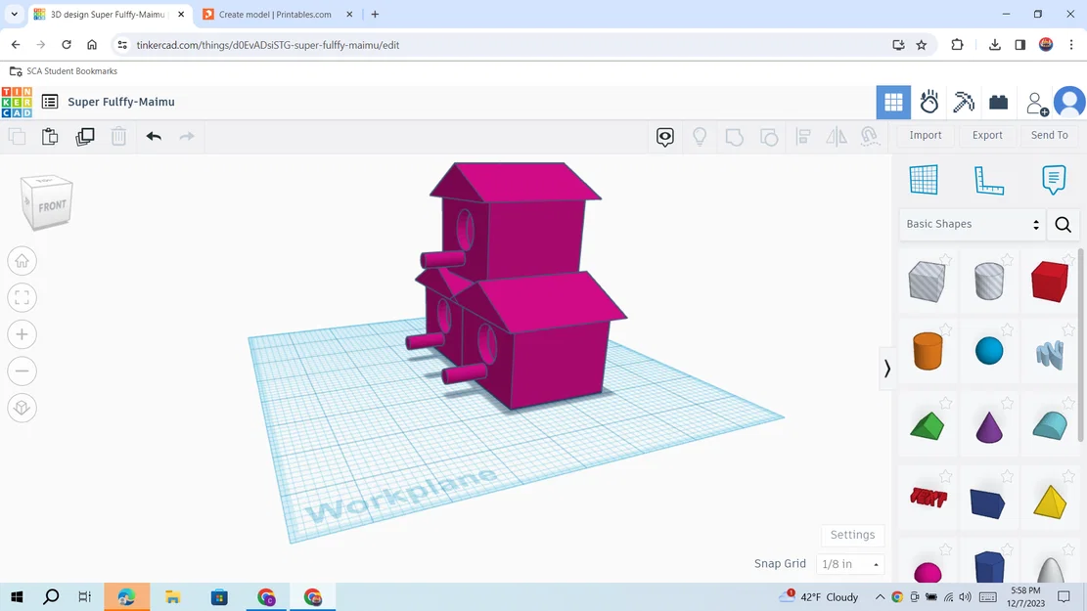
Task: Select the Workplane tool
Action: click(924, 180)
